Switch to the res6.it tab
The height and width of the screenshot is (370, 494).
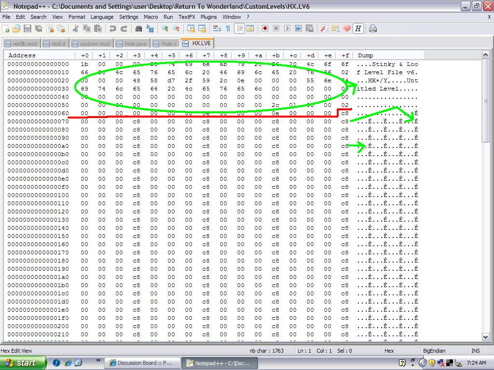pyautogui.click(x=55, y=44)
